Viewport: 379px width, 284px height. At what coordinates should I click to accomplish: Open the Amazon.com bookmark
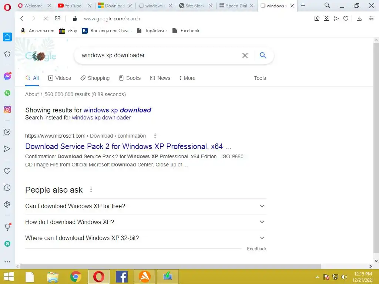click(x=37, y=31)
